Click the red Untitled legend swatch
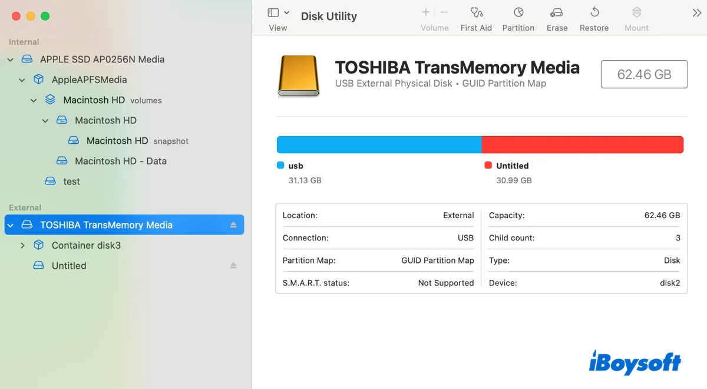Image resolution: width=707 pixels, height=389 pixels. click(x=488, y=166)
